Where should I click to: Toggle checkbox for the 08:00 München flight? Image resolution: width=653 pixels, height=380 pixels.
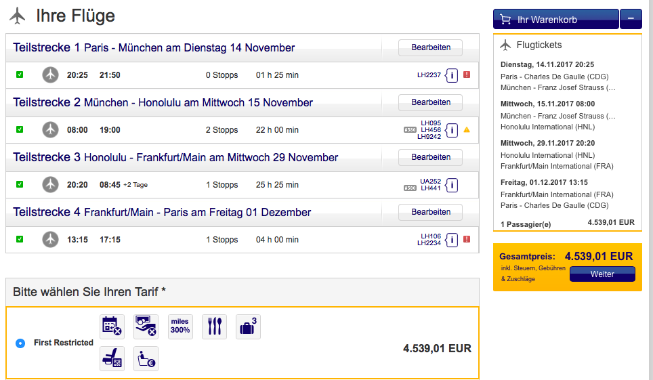point(20,129)
